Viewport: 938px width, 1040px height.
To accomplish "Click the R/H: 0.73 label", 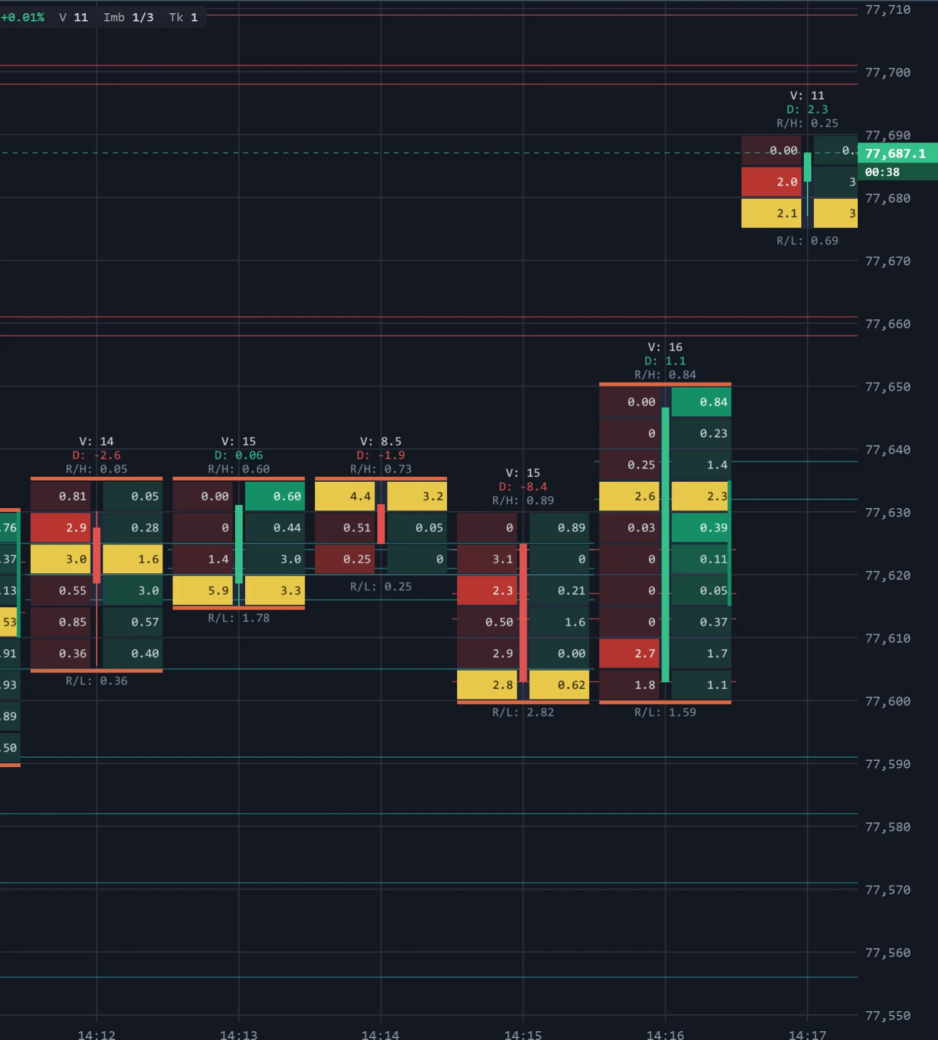I will click(381, 469).
